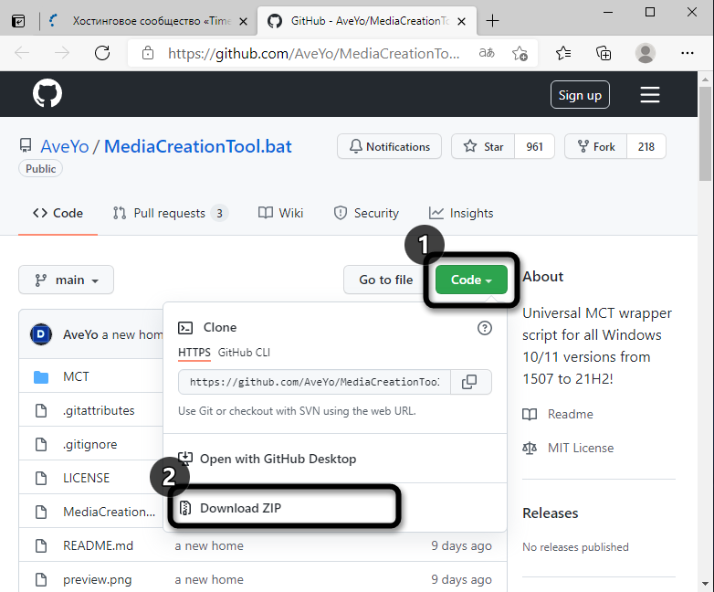Open the MediaCreation... file entry

[x=109, y=512]
